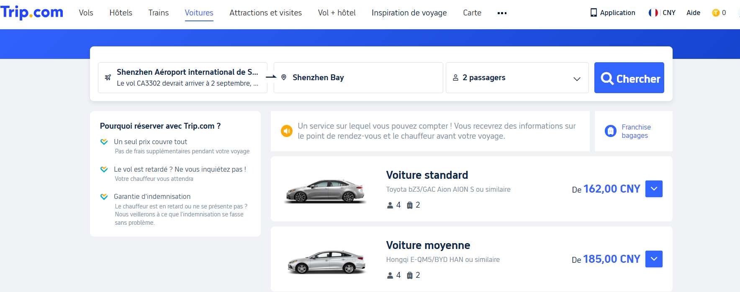Image resolution: width=740 pixels, height=292 pixels.
Task: Open the Trip.com logo homepage
Action: [x=32, y=12]
